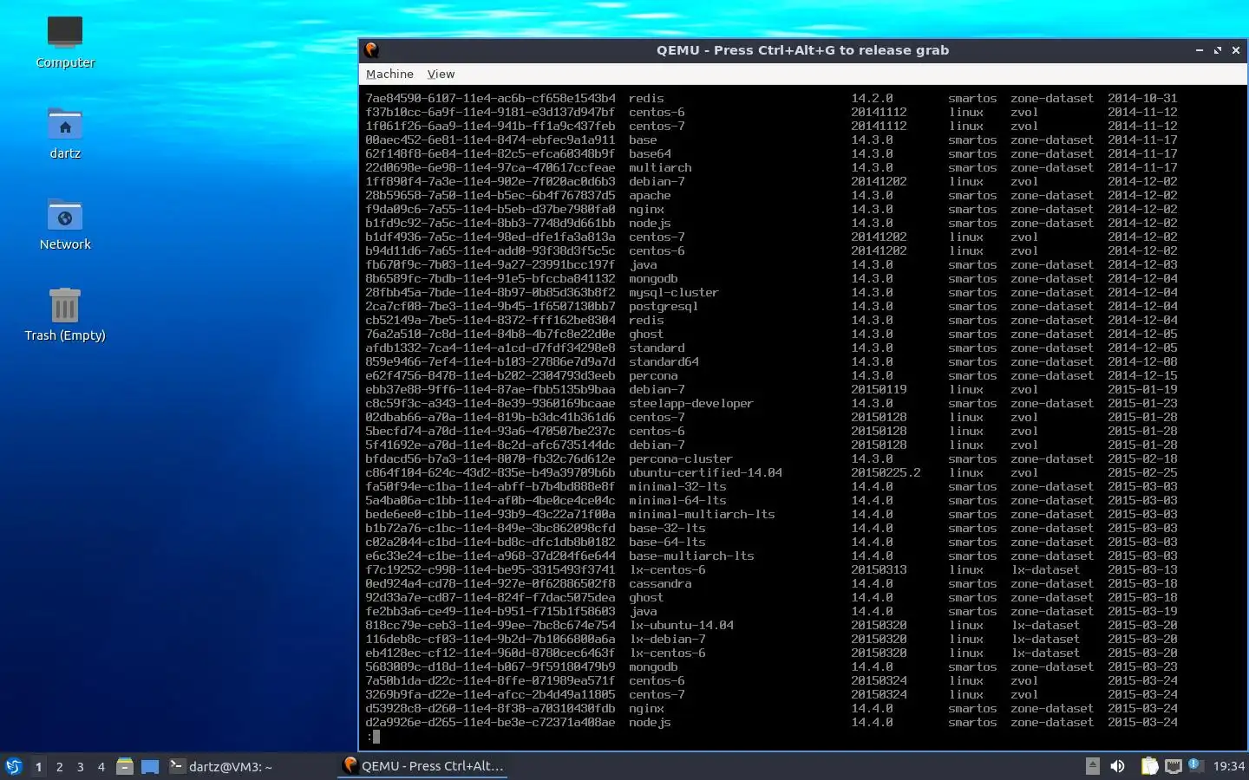This screenshot has width=1249, height=780.
Task: Open the removable media eject tray icon
Action: pos(1093,766)
